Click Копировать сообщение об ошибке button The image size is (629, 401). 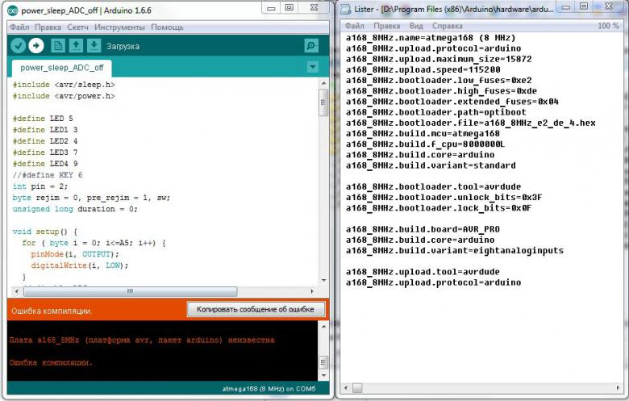tap(256, 310)
